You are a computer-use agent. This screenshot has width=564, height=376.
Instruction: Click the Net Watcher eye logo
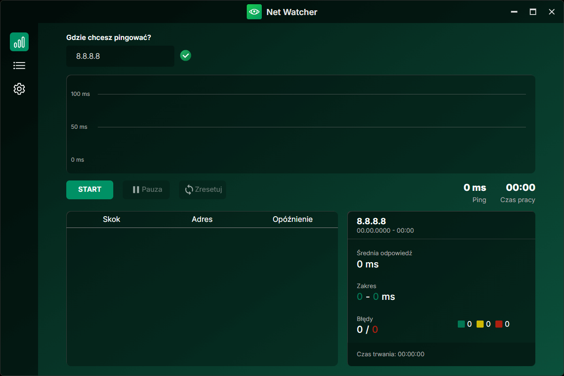coord(254,12)
